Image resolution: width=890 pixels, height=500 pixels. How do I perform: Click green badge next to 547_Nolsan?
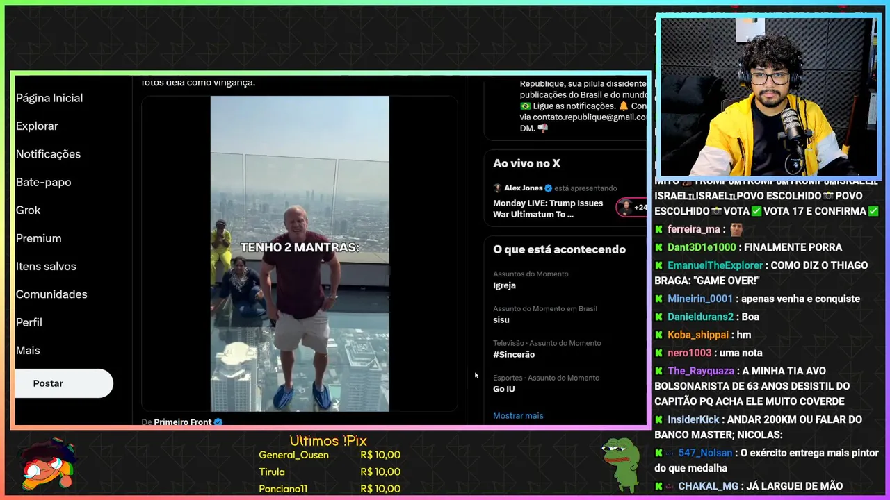click(658, 453)
